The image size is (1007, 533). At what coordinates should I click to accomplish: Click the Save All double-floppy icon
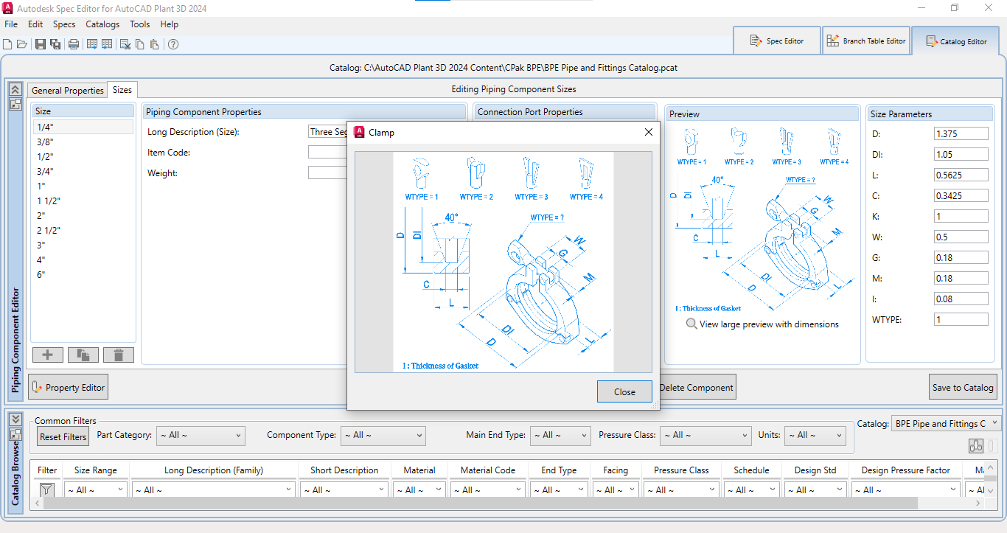click(x=55, y=44)
